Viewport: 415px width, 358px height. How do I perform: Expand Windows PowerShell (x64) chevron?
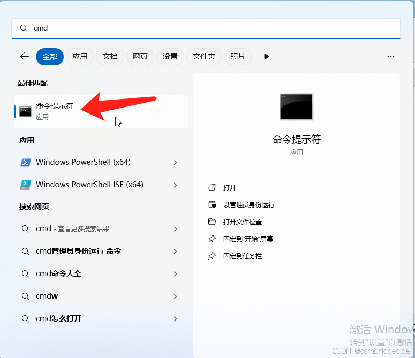pos(175,163)
